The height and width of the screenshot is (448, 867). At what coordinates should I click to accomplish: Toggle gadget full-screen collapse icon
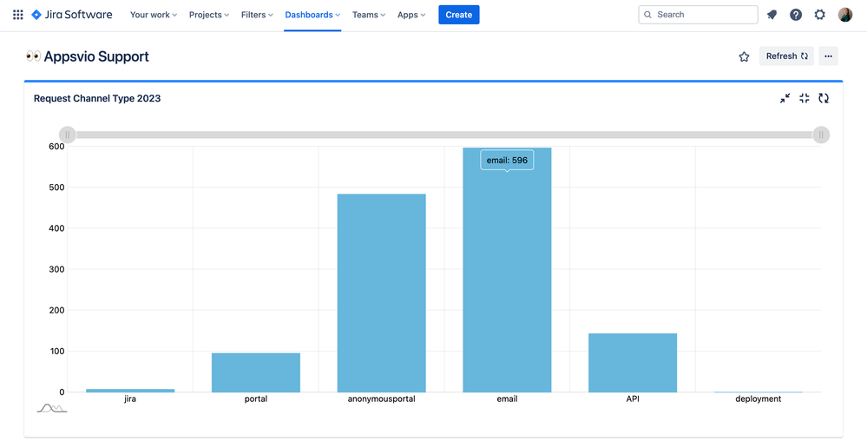pyautogui.click(x=805, y=98)
